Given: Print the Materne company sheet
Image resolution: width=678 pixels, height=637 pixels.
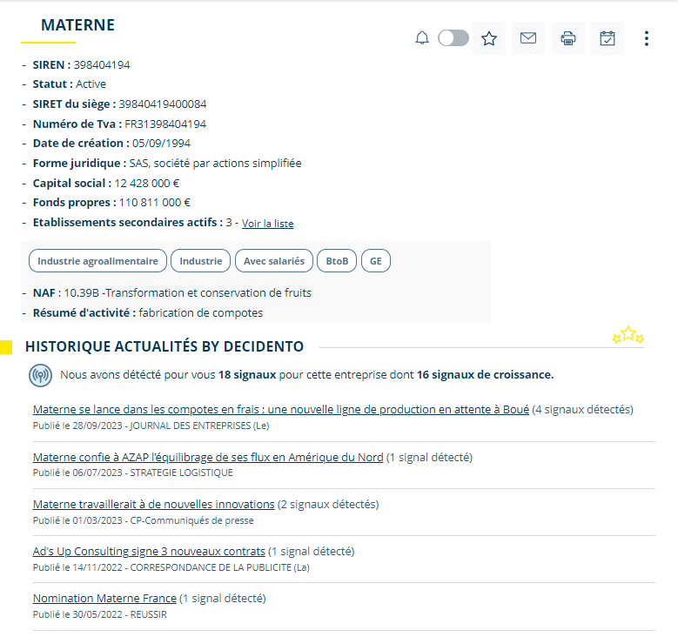Looking at the screenshot, I should point(568,38).
